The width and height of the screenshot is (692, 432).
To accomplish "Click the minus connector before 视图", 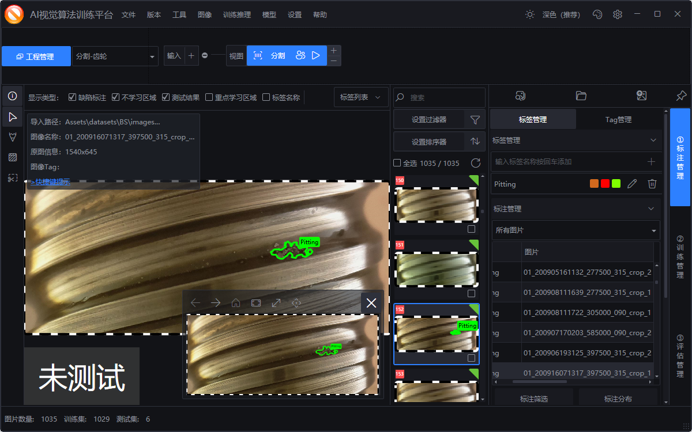I will coord(205,56).
